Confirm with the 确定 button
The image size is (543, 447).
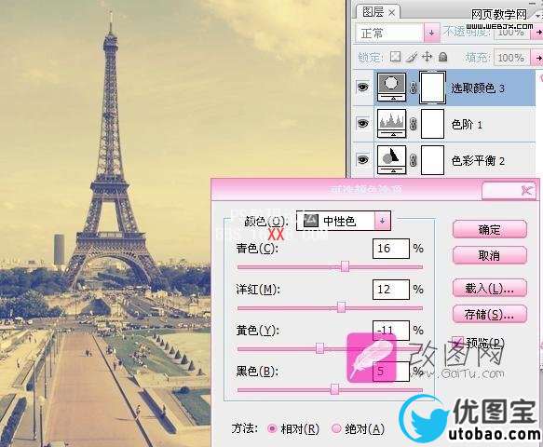[x=489, y=230]
